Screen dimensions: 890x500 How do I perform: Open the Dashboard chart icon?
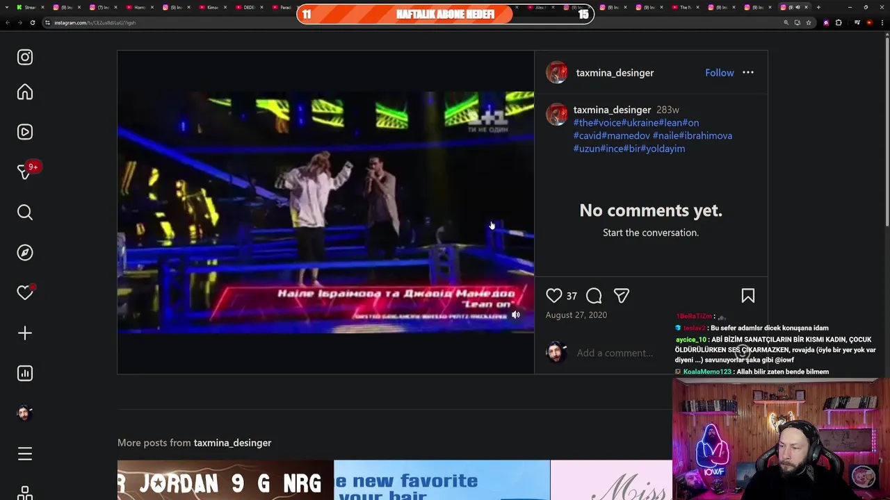(25, 374)
